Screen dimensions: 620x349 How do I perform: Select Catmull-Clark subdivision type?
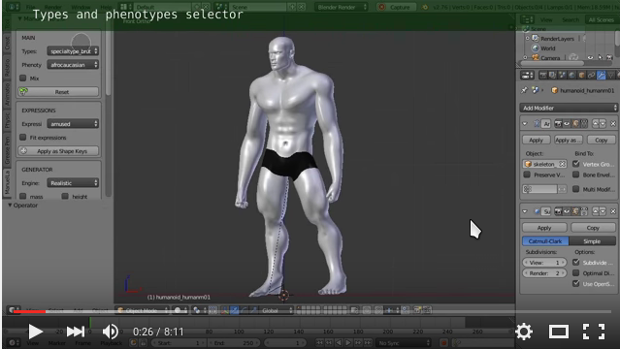click(x=545, y=241)
